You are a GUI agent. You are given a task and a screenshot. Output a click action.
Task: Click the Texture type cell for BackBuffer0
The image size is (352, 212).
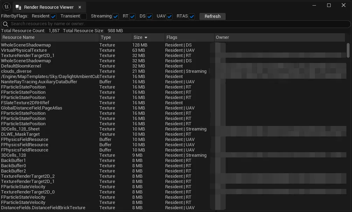107,166
